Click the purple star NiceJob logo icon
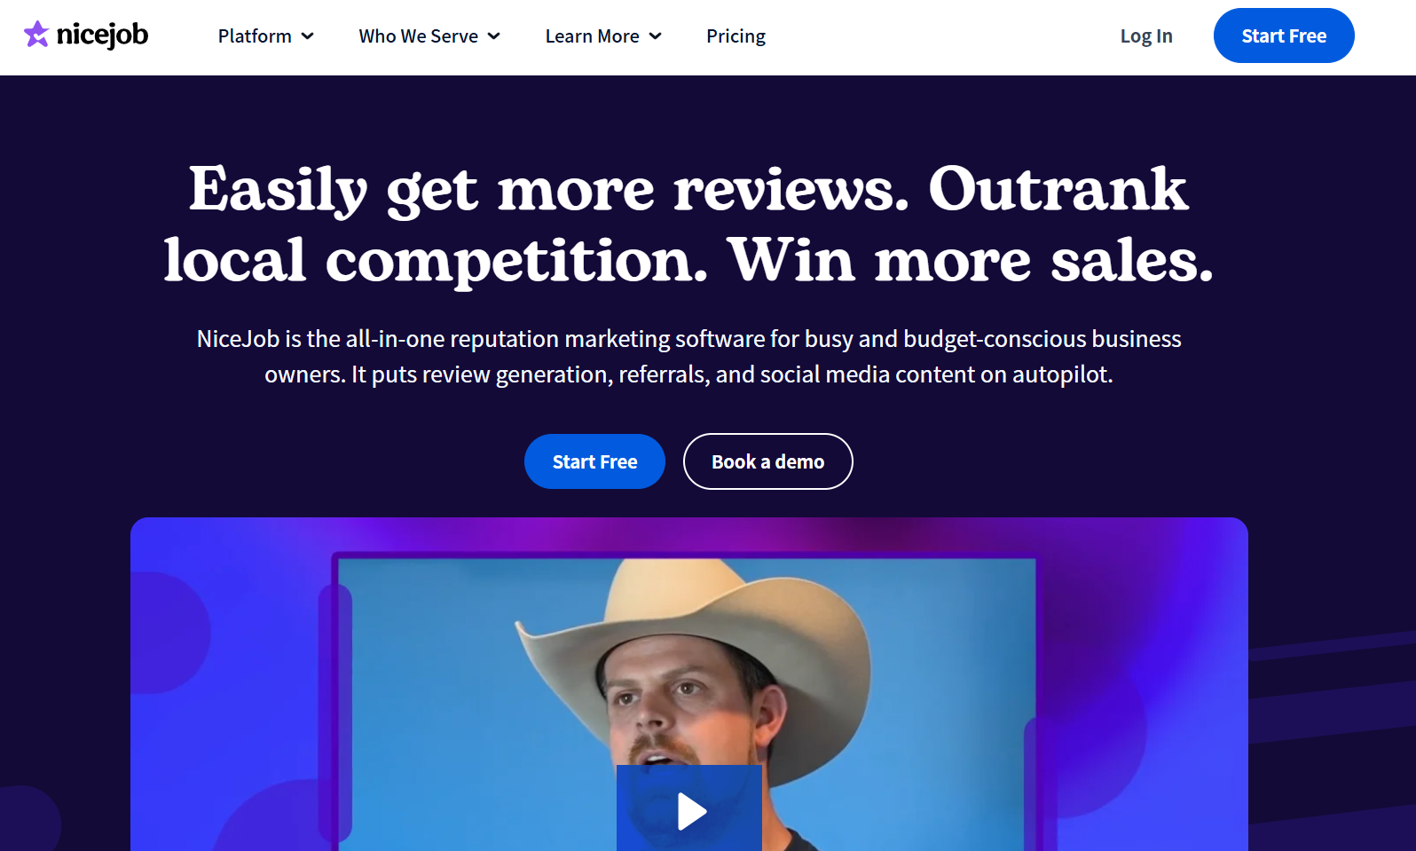Image resolution: width=1416 pixels, height=851 pixels. (x=36, y=35)
